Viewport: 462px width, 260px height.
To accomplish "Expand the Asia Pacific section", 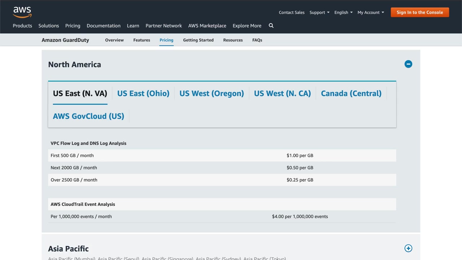I will (x=408, y=248).
